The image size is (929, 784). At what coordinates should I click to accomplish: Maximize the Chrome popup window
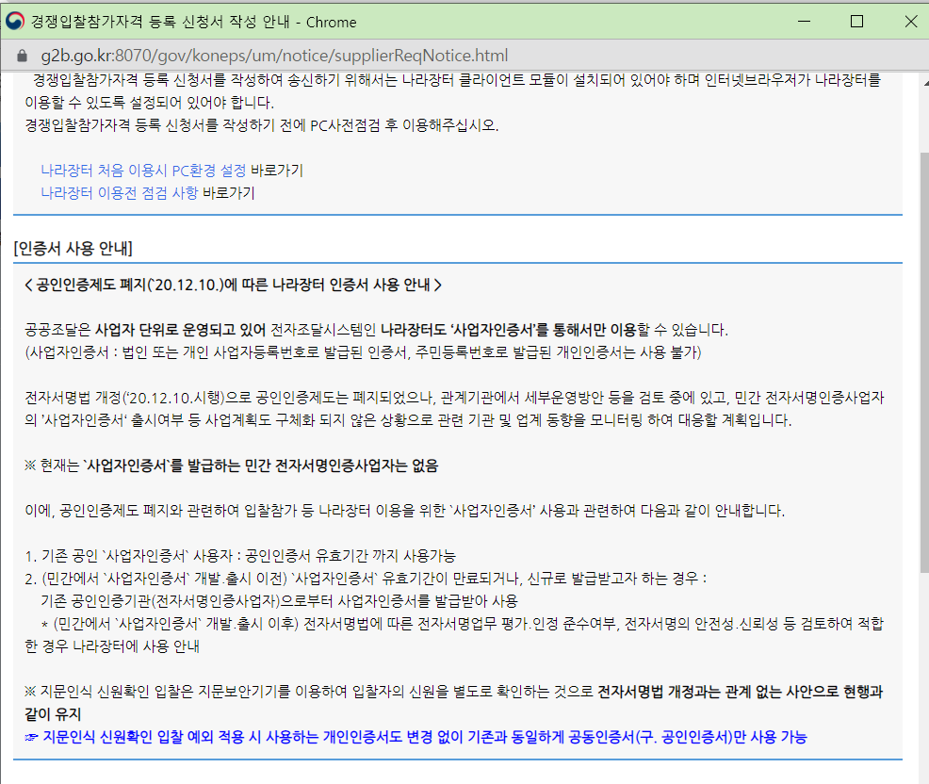pyautogui.click(x=856, y=22)
